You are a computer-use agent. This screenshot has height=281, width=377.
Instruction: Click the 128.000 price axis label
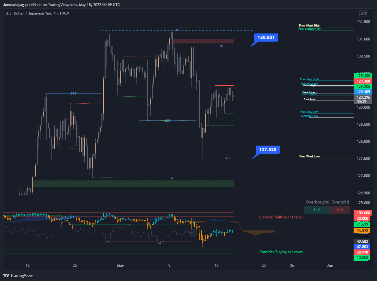363,142
